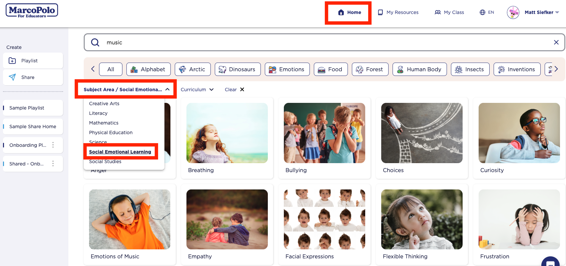Viewport: 566px width, 266px height.
Task: Open Sample Share Home item
Action: tap(33, 127)
